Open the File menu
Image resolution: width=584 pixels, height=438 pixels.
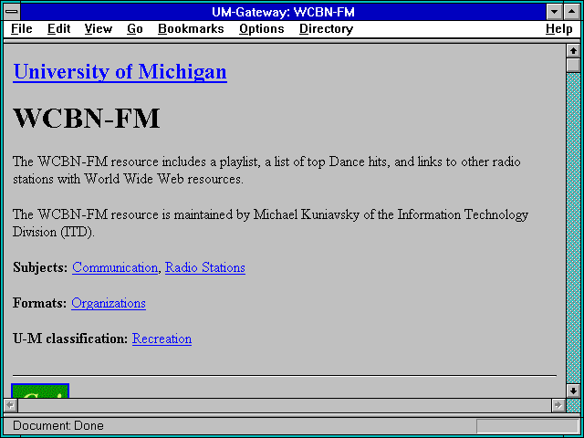point(22,29)
